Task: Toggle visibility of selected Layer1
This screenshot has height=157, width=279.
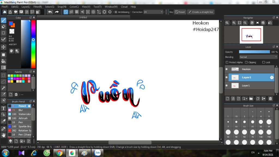Action: click(x=226, y=77)
